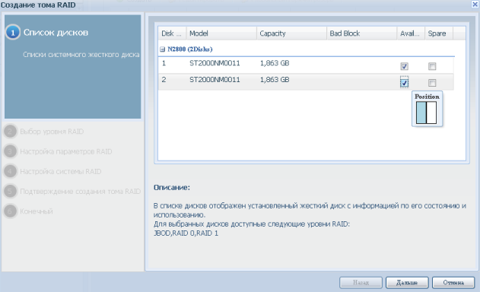Uncheck Available checkbox for disk 1
Screen dimensions: 480x292
point(404,66)
